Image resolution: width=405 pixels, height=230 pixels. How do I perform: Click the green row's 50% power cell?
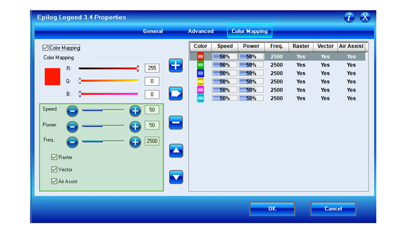point(251,65)
